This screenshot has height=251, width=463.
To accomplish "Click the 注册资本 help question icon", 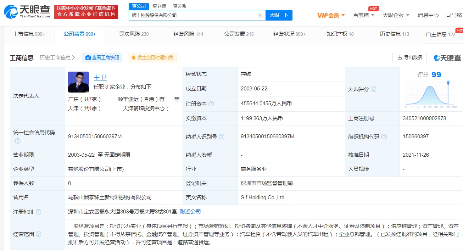I will tap(211, 104).
